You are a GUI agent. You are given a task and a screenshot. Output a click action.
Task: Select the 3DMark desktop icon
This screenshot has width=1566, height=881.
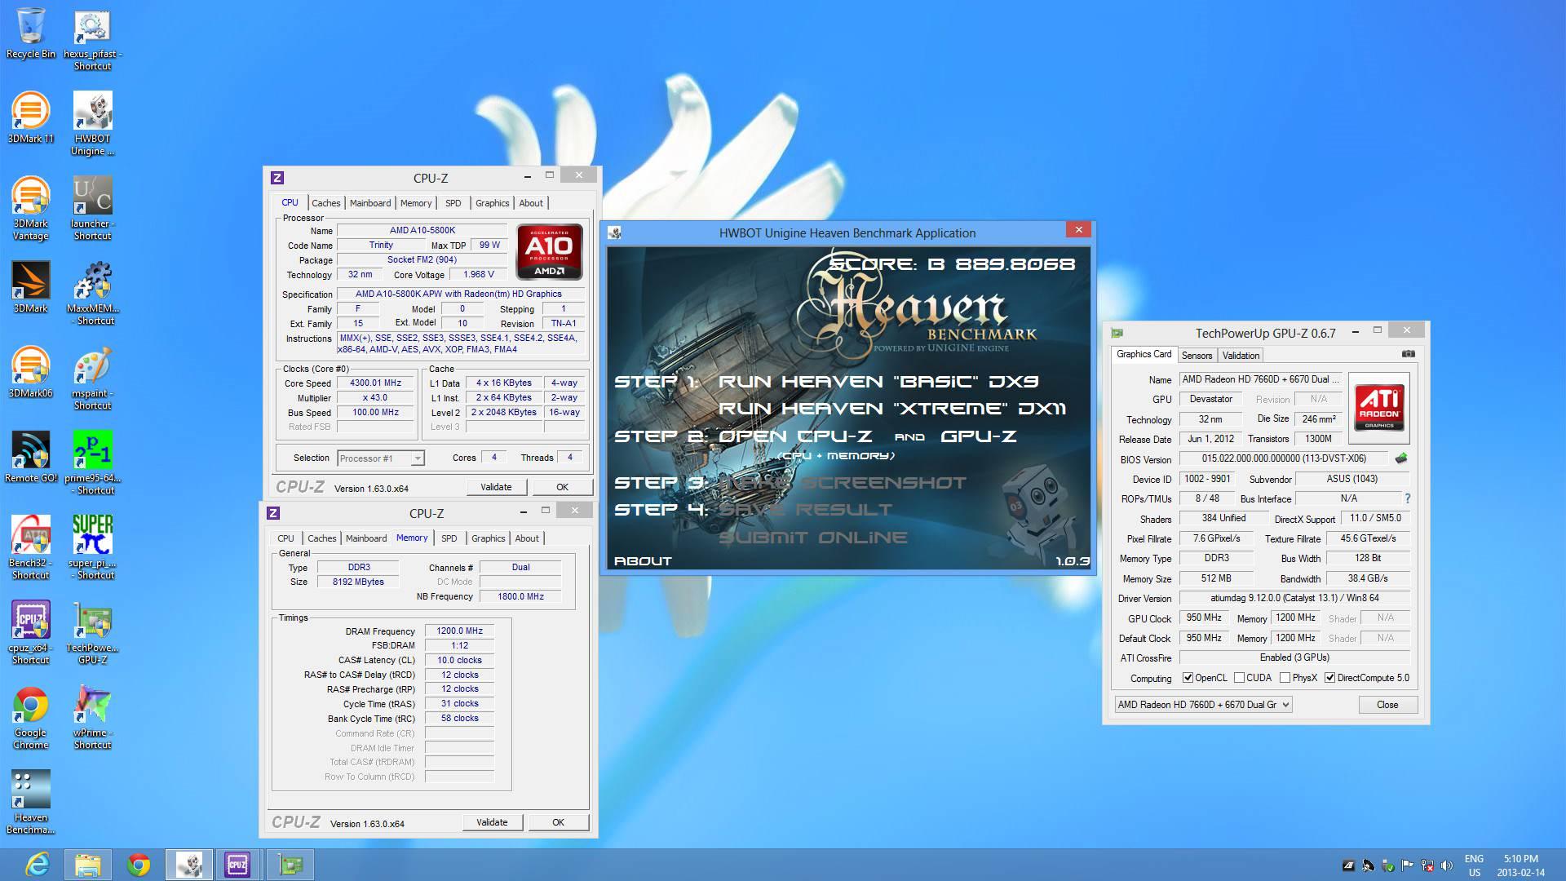click(x=31, y=287)
